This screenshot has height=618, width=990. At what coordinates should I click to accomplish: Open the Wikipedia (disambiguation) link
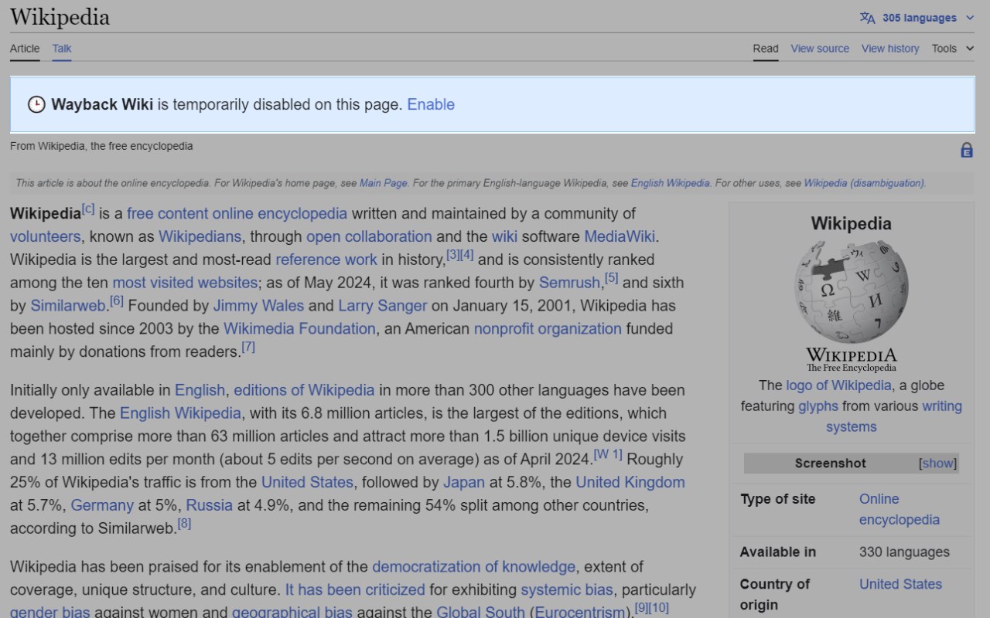[864, 183]
